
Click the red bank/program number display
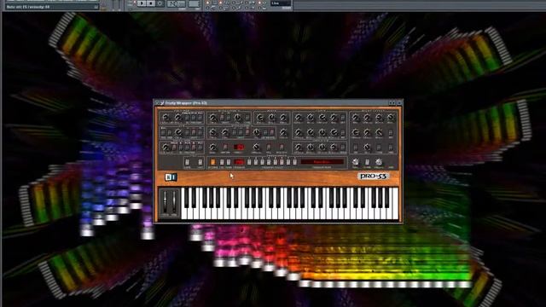(239, 162)
